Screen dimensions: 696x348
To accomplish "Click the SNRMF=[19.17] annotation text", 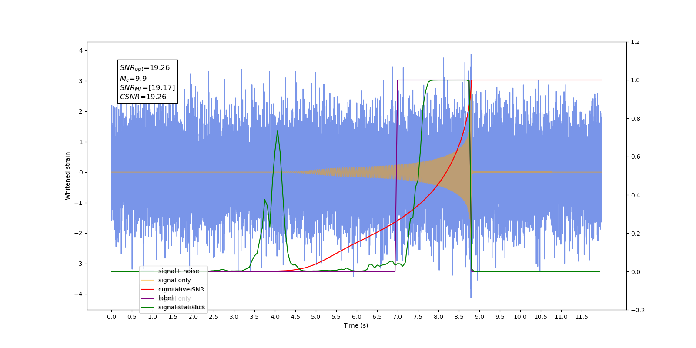I will tap(147, 88).
